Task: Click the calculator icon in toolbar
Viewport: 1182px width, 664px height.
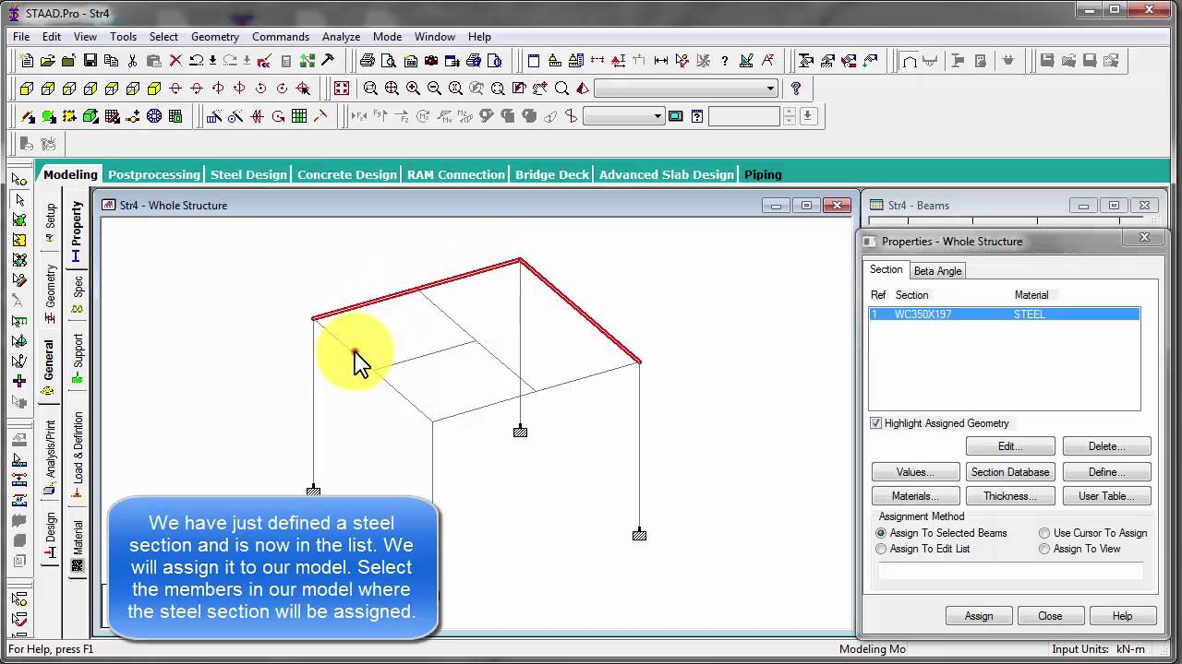Action: point(286,61)
